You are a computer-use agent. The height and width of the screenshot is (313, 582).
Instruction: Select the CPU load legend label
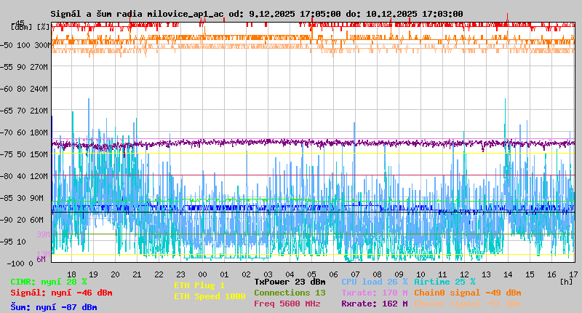[x=374, y=282]
